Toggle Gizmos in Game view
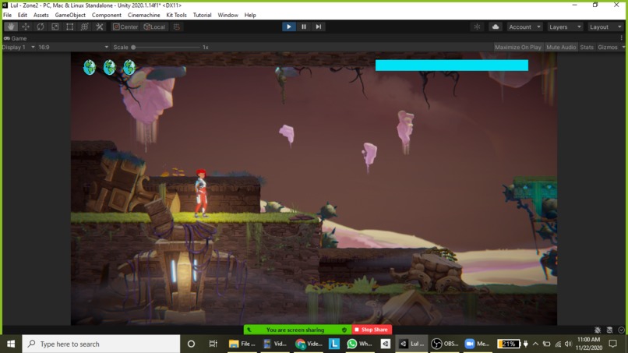 (608, 47)
